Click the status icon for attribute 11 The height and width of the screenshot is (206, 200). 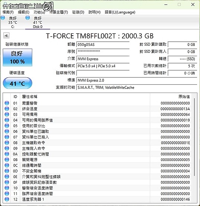[7, 193]
